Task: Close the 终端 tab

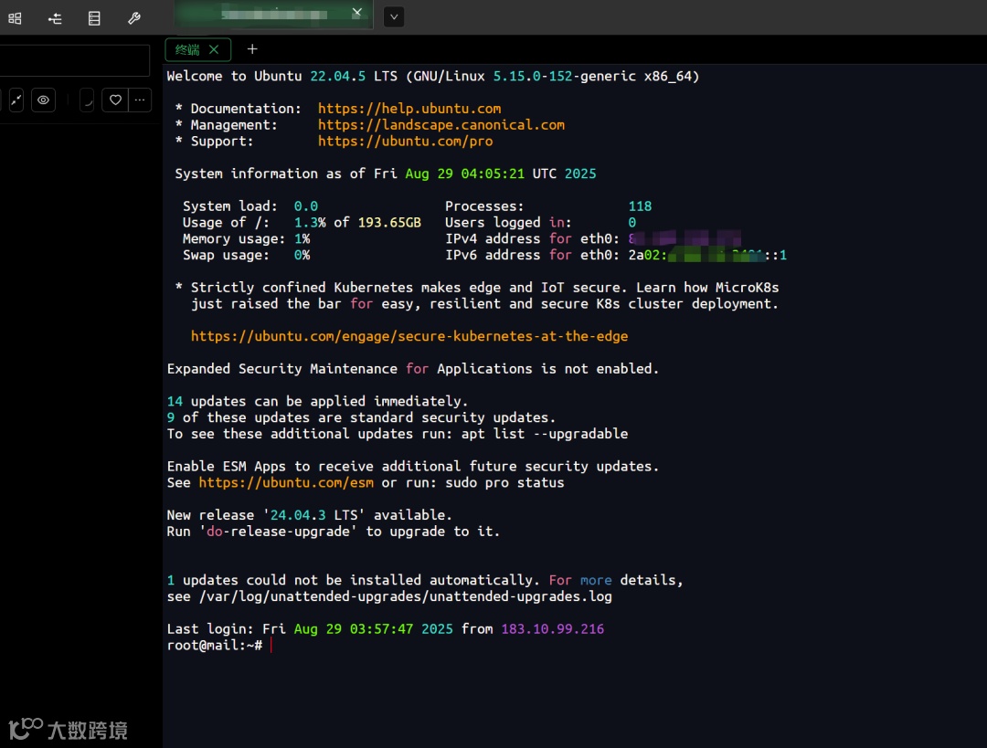Action: (214, 49)
